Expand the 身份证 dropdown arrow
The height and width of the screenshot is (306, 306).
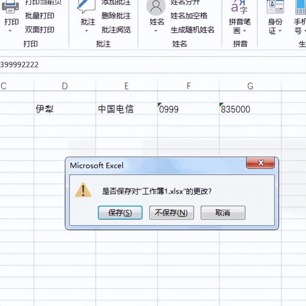pos(280,31)
